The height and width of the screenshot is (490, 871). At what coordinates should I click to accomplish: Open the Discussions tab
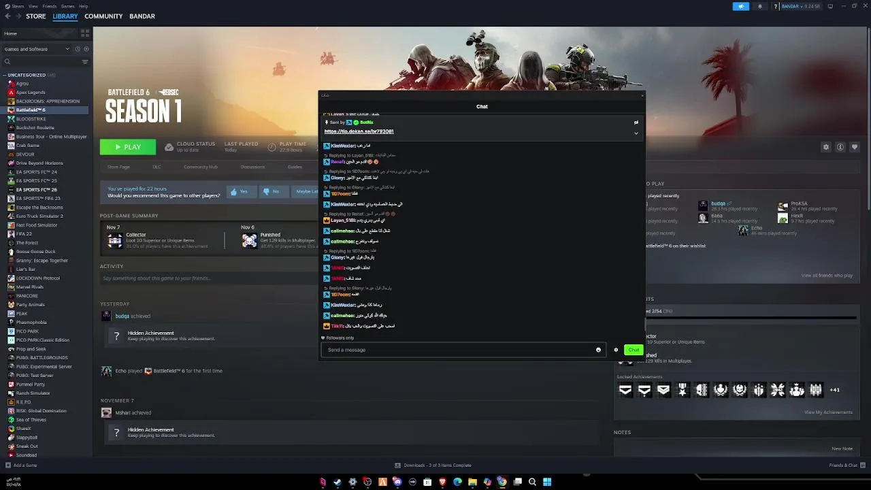(x=252, y=167)
